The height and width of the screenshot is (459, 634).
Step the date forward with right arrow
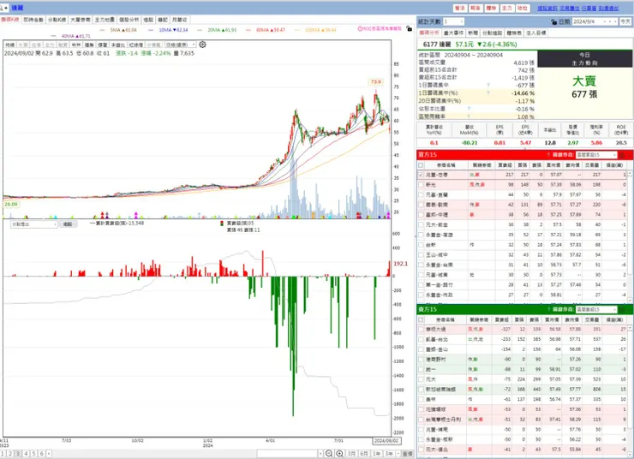615,21
